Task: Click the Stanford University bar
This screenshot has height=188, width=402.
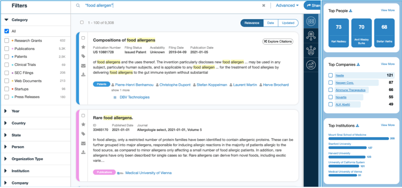Action: [x=348, y=148]
